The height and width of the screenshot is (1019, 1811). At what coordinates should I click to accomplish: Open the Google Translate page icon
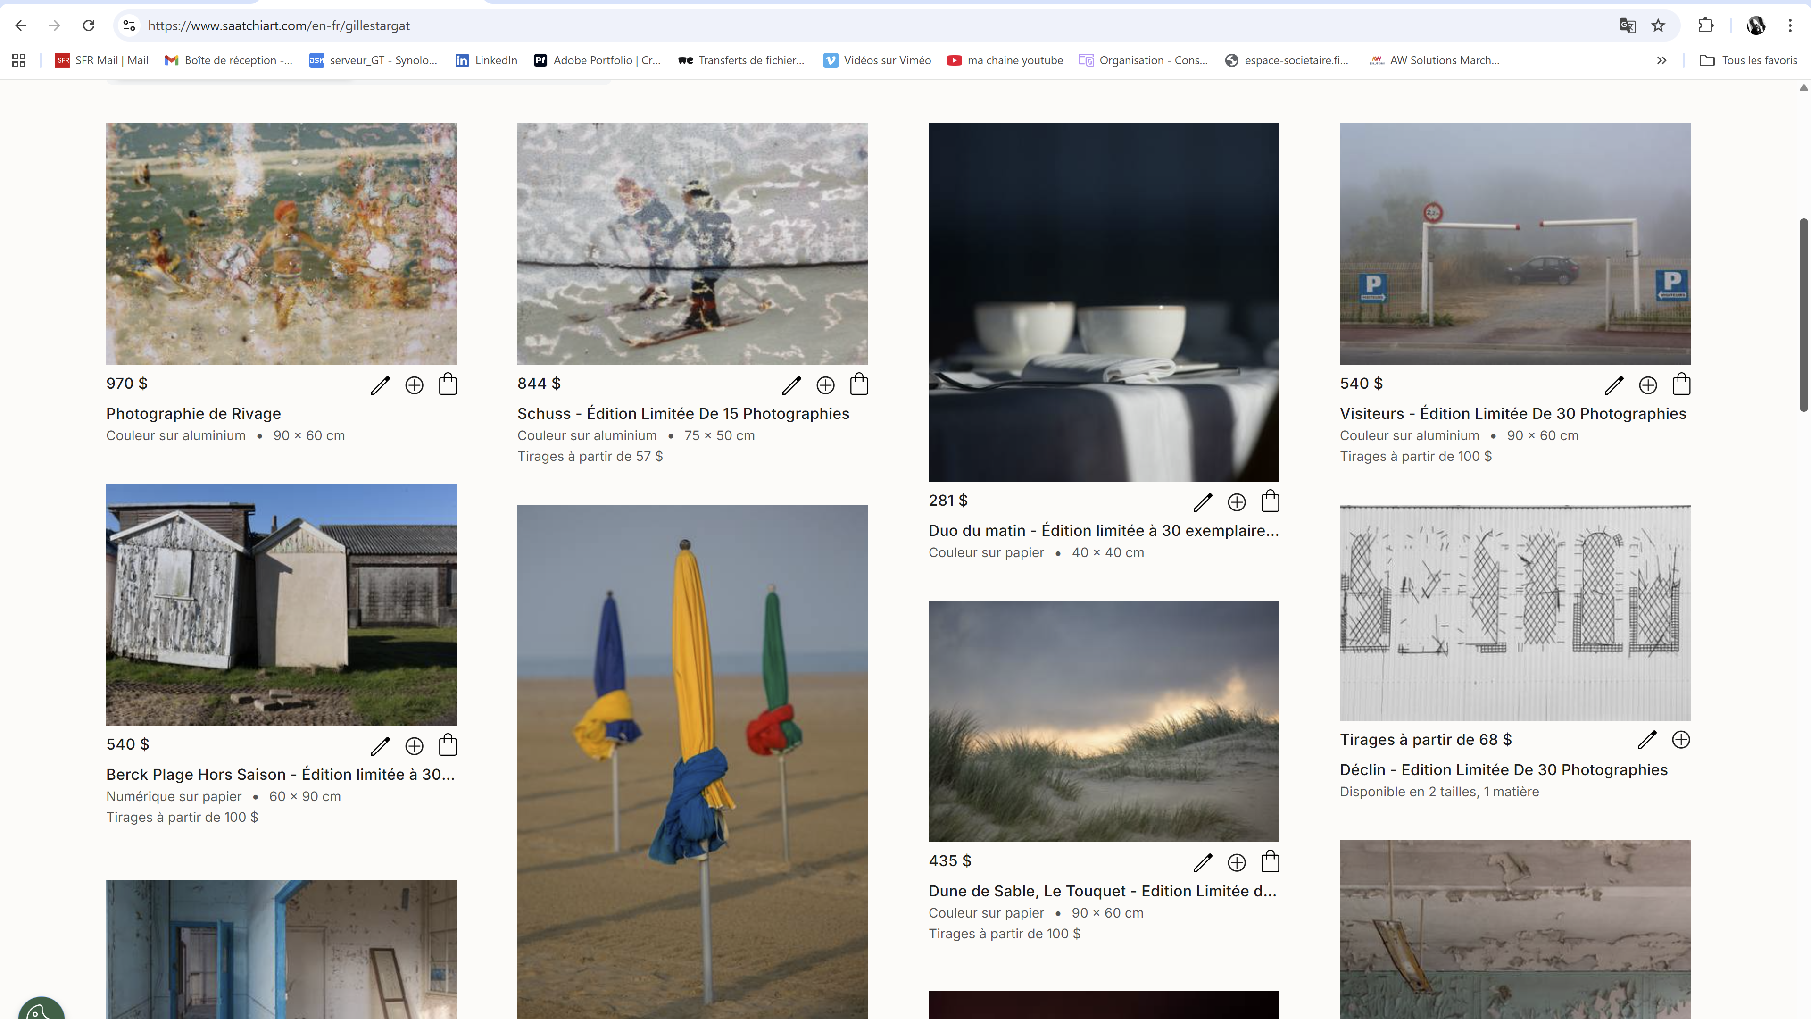coord(1628,25)
